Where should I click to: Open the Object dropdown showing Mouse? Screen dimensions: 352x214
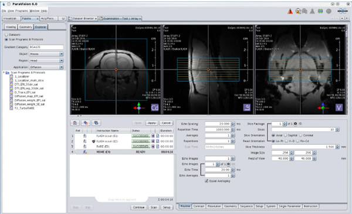click(x=61, y=54)
